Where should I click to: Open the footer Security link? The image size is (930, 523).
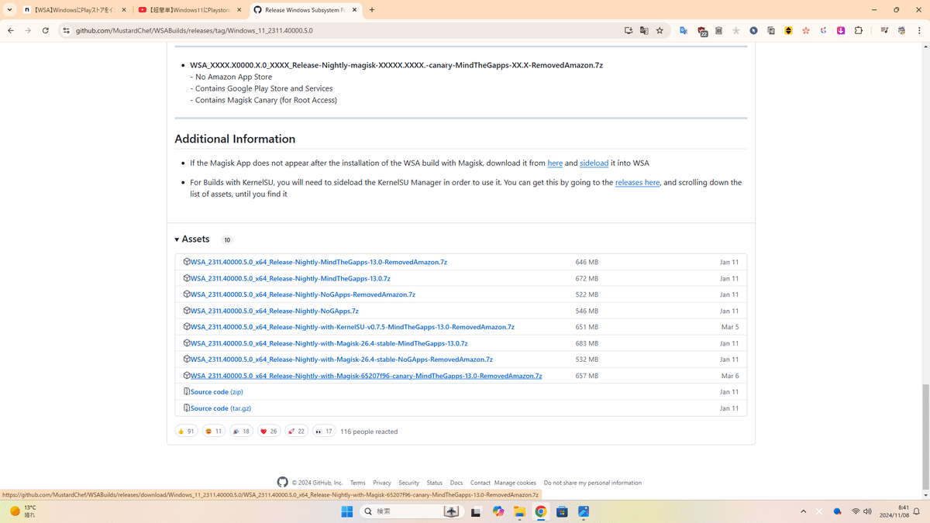click(x=408, y=483)
